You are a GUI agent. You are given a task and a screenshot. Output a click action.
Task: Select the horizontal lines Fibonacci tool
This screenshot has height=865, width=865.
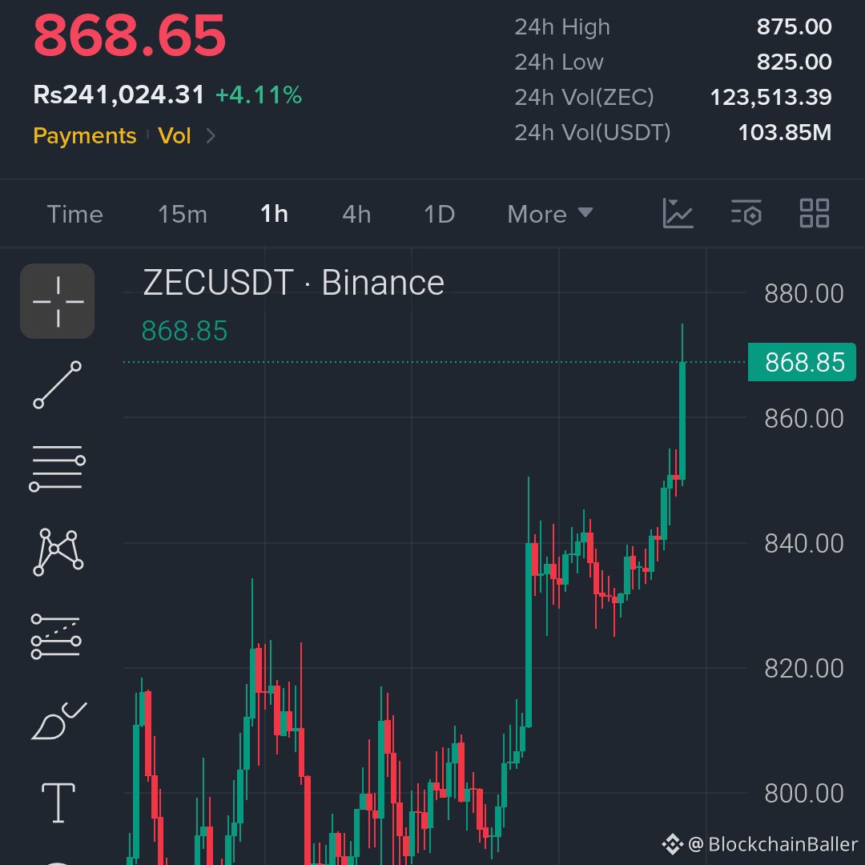coord(58,469)
